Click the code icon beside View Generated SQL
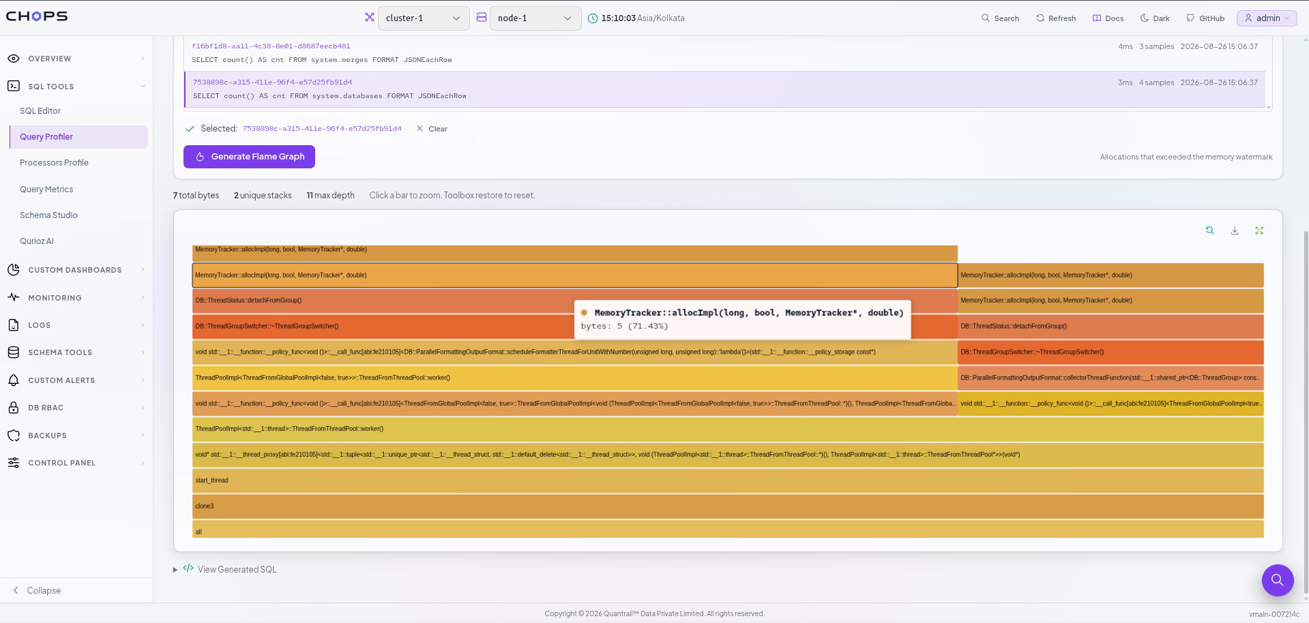 [188, 568]
